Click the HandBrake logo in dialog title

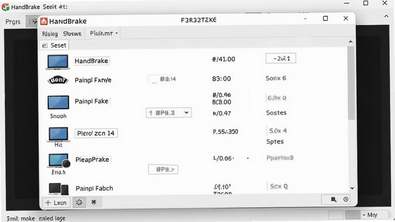44,21
